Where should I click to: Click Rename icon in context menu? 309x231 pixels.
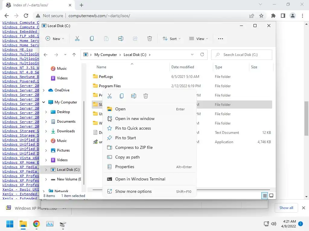pos(134,96)
